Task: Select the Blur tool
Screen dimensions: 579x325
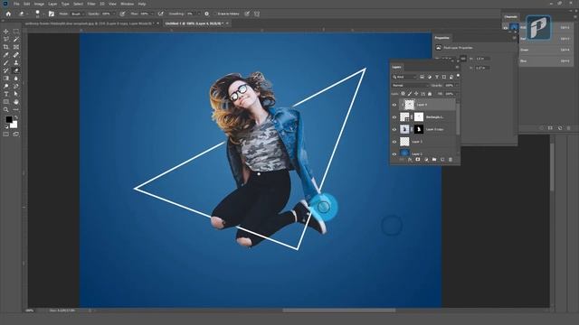Action: 16,79
